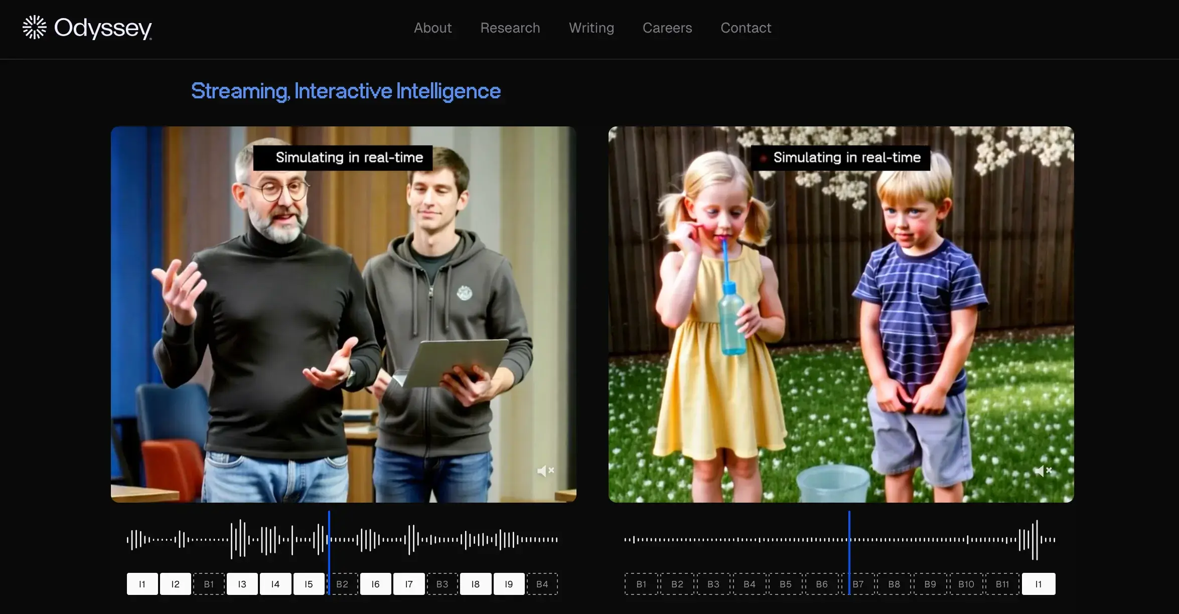
Task: Go to the Research section
Action: pyautogui.click(x=510, y=28)
